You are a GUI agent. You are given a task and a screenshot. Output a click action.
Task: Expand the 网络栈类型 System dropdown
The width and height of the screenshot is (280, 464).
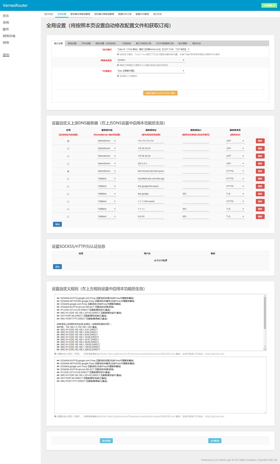click(151, 60)
